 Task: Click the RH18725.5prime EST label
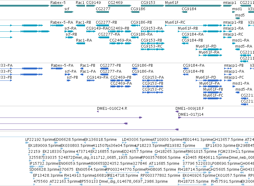193,182
